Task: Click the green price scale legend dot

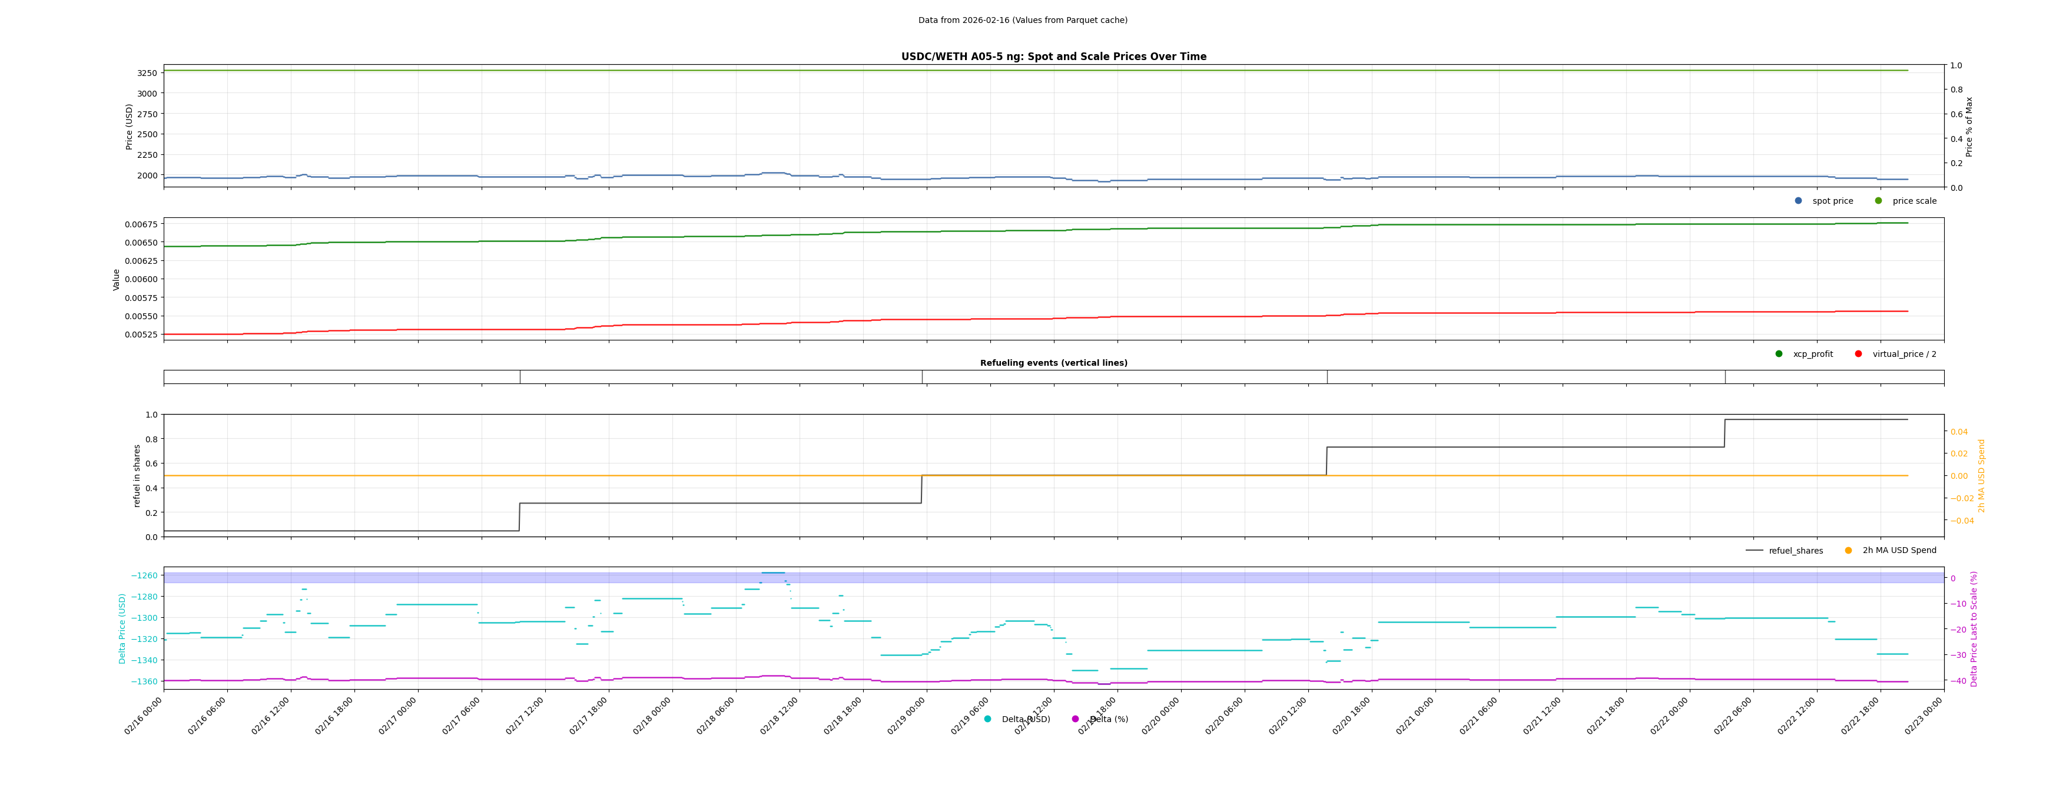Action: click(1878, 201)
